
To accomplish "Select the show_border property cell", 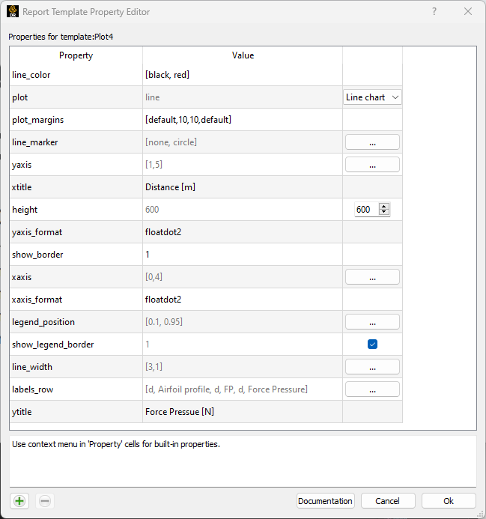I will pyautogui.click(x=76, y=255).
